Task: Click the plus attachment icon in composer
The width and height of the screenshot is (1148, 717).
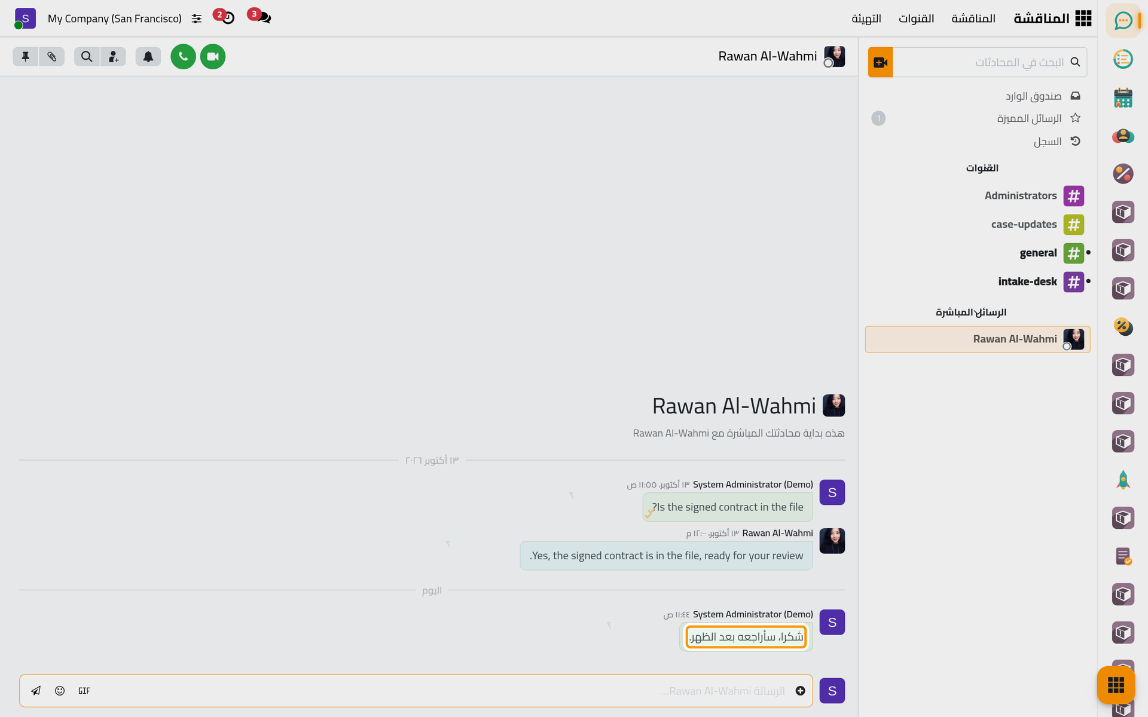Action: [800, 691]
